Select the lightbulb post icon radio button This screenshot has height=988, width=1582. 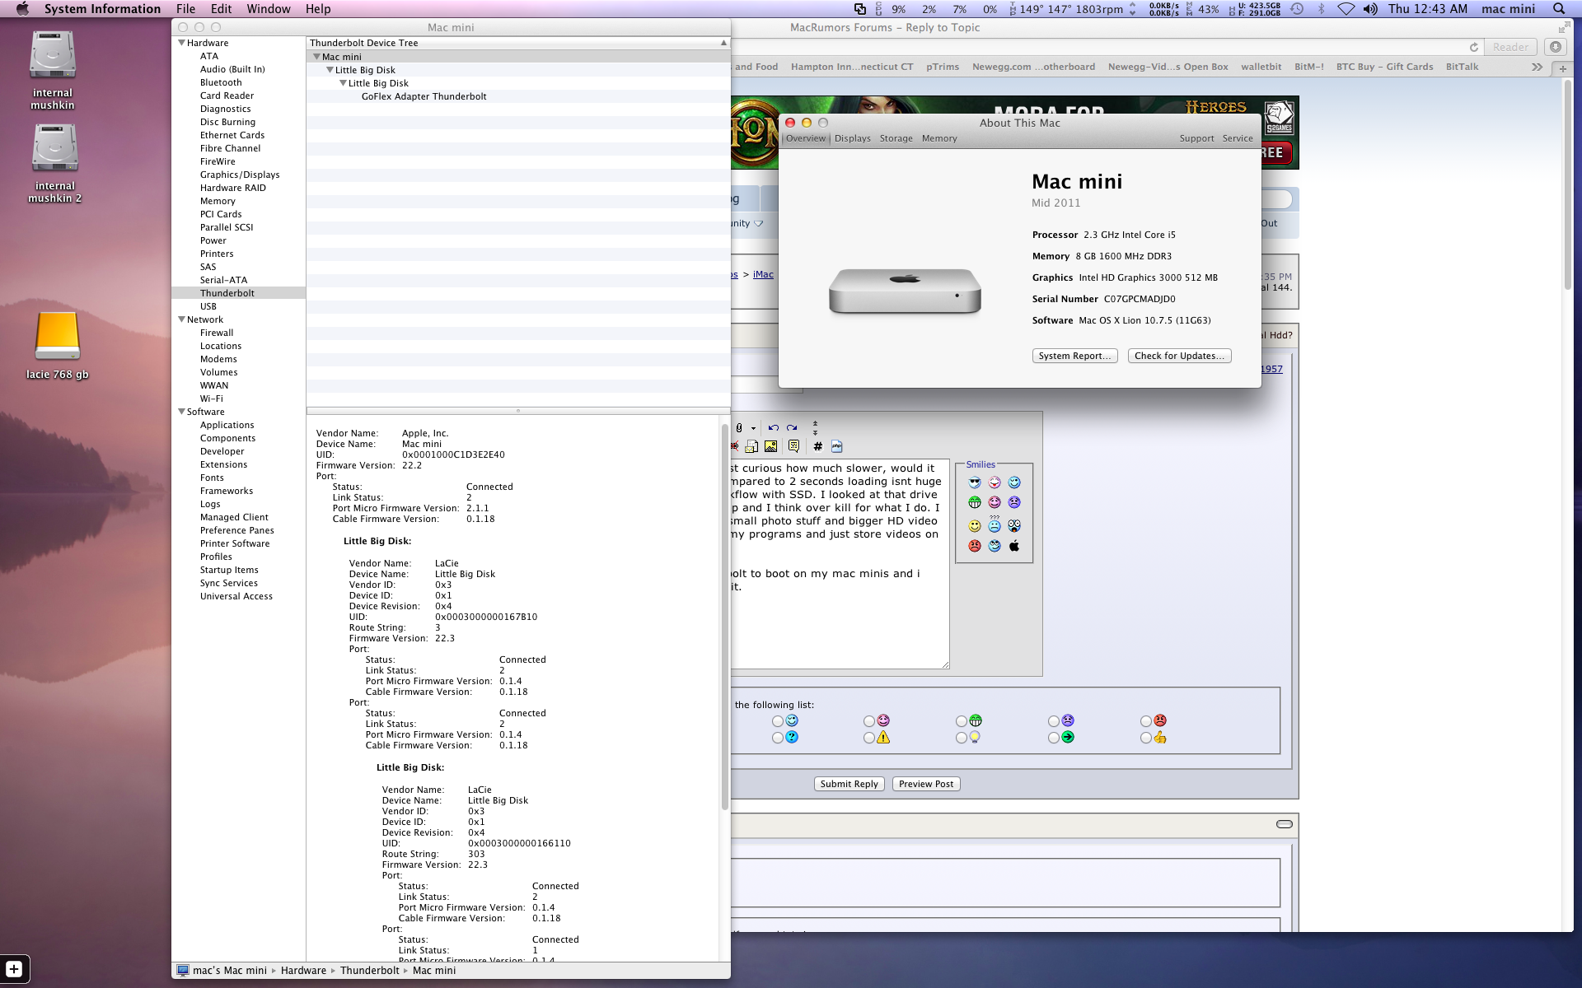(x=962, y=738)
